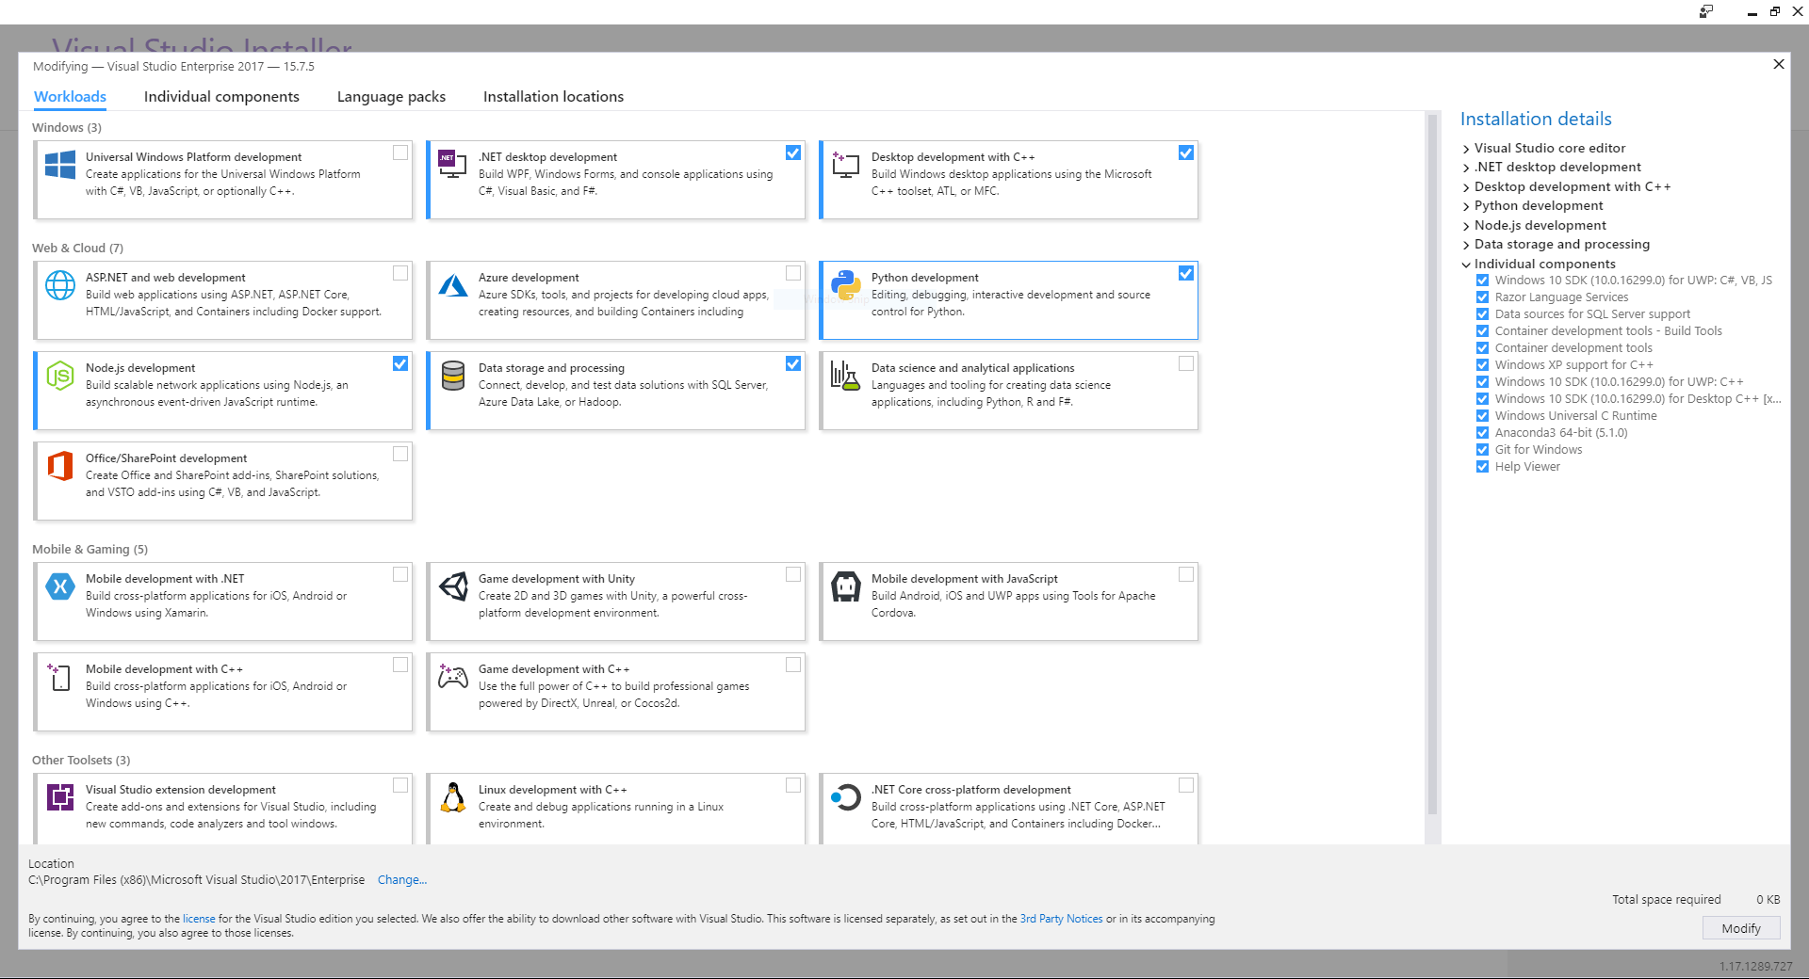Viewport: 1809px width, 979px height.
Task: Open the Language packs tab
Action: click(x=391, y=97)
